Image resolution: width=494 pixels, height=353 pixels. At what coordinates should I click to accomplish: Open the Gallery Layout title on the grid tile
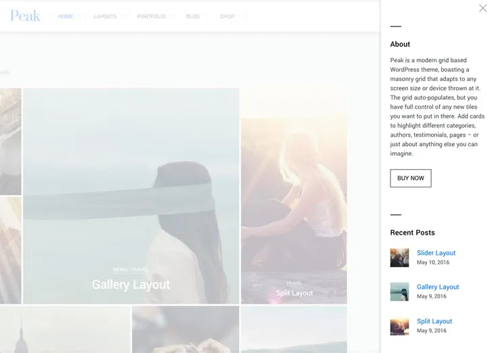[131, 285]
